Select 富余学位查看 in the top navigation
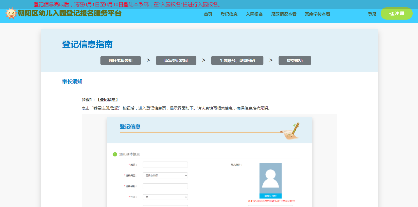418x207 pixels. pos(317,14)
